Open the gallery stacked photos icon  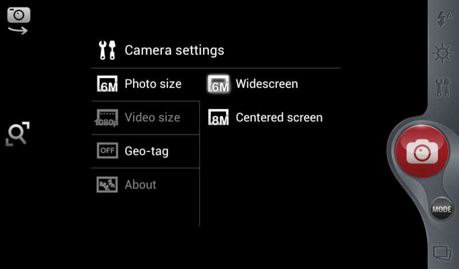click(x=442, y=253)
